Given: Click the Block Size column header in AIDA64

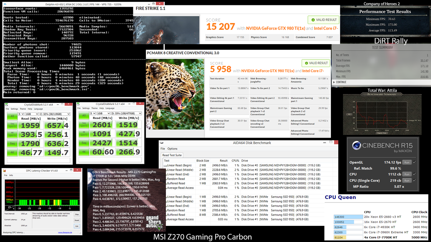Looking at the screenshot, I should [x=203, y=161].
